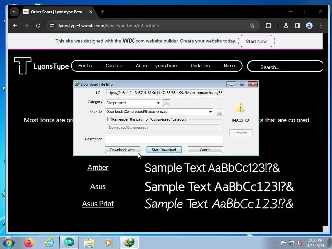Bookmark this page with the star icon
332x249 pixels.
[x=252, y=26]
